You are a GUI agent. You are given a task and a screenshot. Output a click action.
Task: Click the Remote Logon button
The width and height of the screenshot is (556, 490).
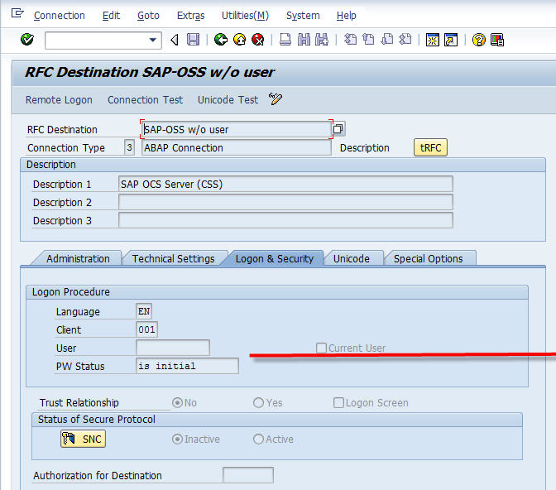coord(59,100)
